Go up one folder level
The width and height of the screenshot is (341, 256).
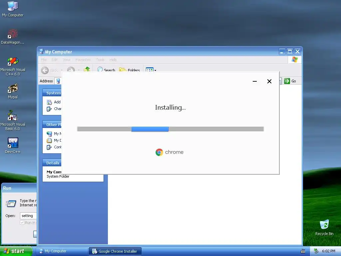(x=87, y=69)
